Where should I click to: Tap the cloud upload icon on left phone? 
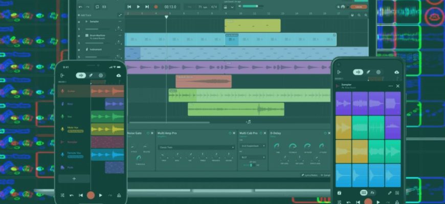(119, 75)
